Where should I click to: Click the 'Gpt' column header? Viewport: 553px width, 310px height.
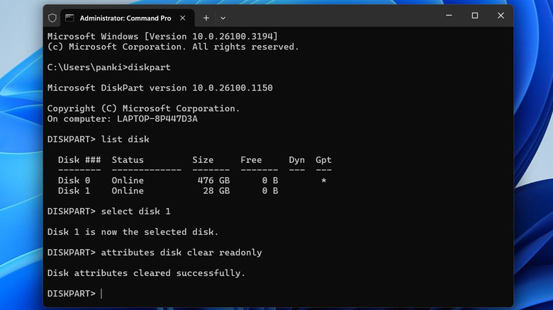pos(323,160)
